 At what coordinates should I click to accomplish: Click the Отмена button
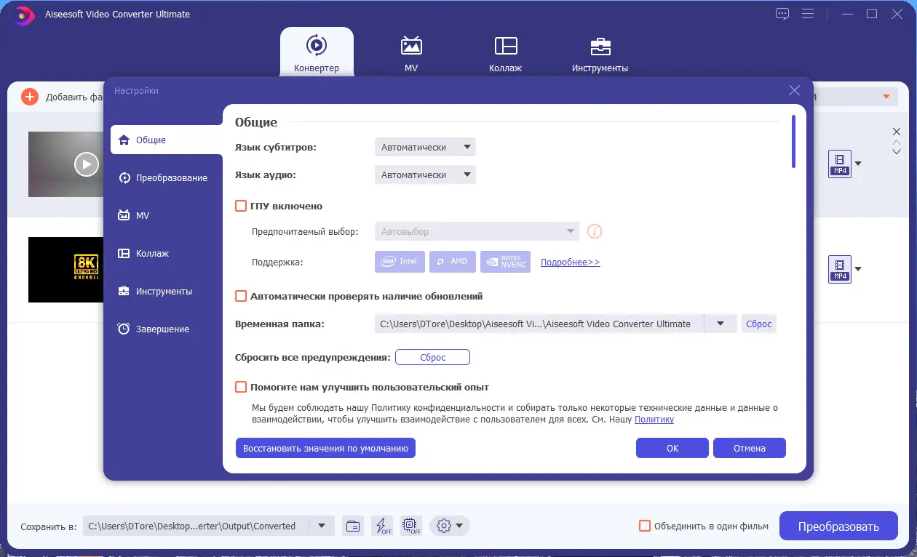click(x=750, y=448)
